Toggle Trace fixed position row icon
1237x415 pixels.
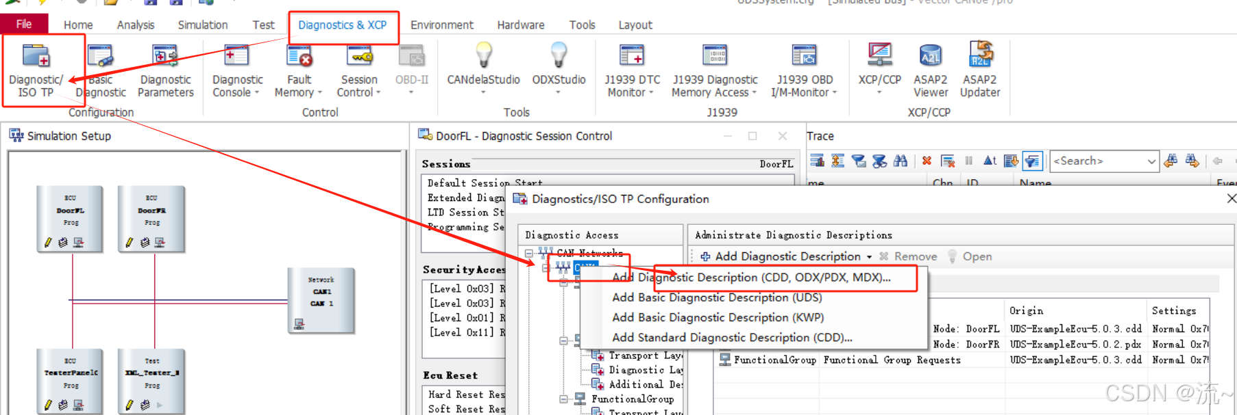coord(837,161)
